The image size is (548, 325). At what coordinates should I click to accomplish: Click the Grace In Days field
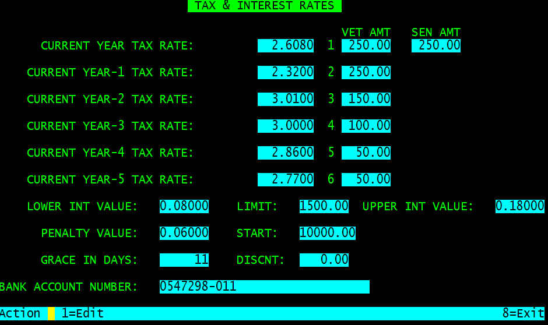click(184, 260)
